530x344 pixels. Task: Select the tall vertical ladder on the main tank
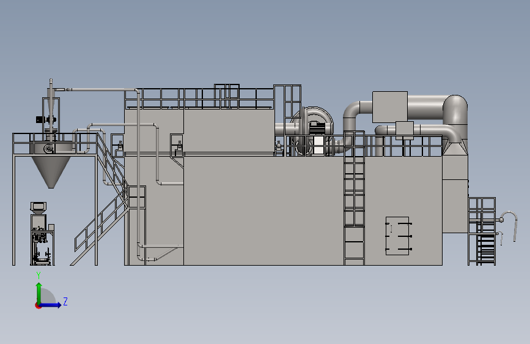point(354,198)
